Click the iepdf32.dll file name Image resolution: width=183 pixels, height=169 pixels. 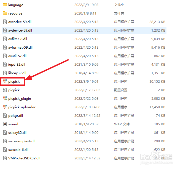(17, 65)
